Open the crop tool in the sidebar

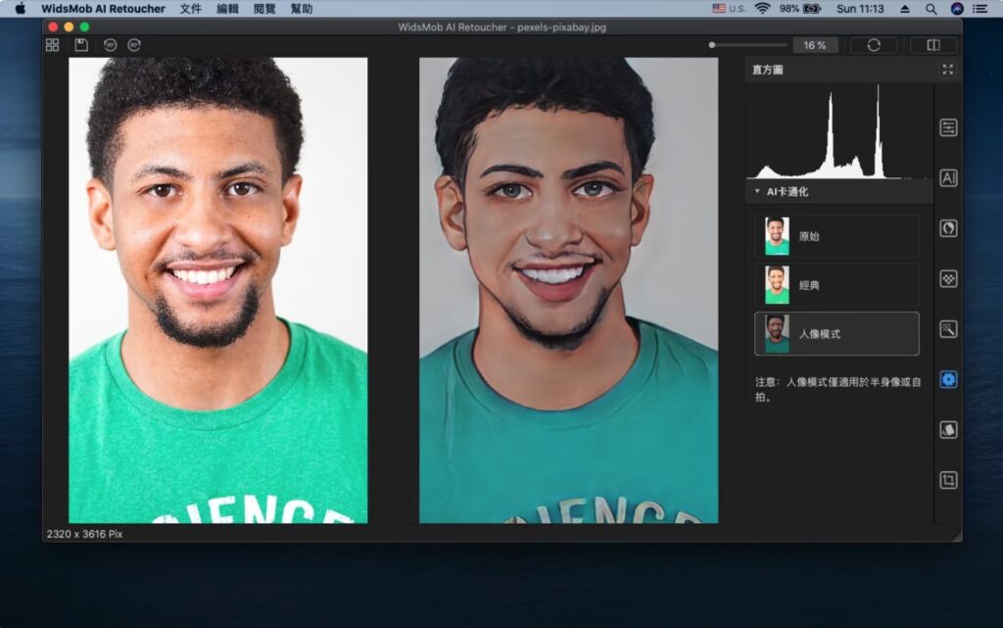point(947,479)
